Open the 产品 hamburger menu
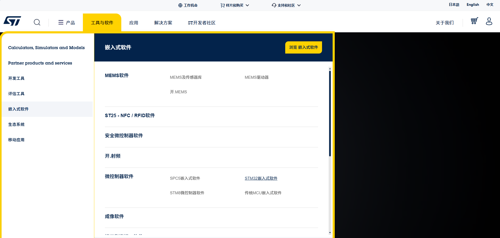The width and height of the screenshot is (500, 238). point(67,23)
